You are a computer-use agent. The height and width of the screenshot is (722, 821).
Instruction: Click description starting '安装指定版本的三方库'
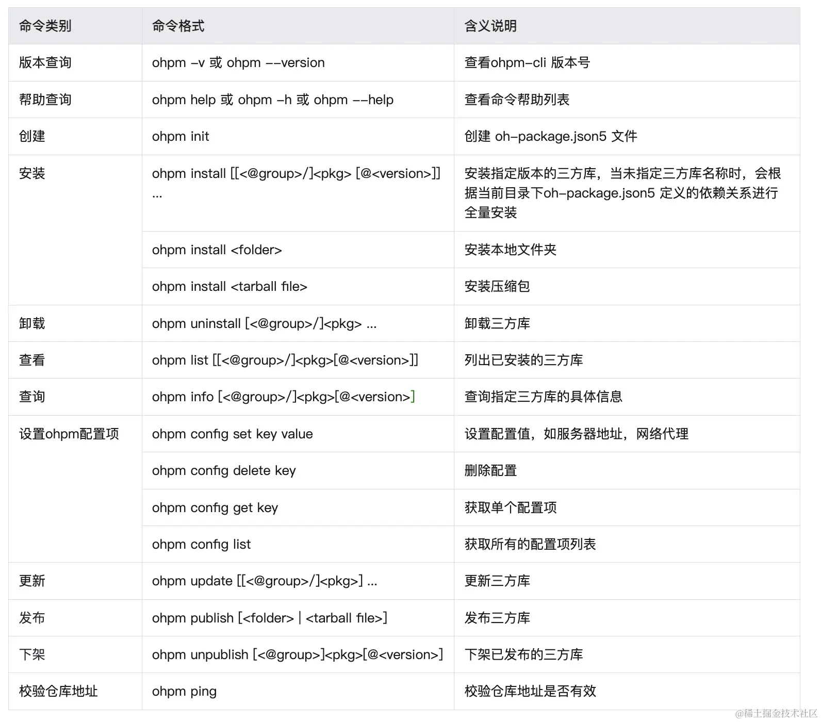click(x=622, y=193)
